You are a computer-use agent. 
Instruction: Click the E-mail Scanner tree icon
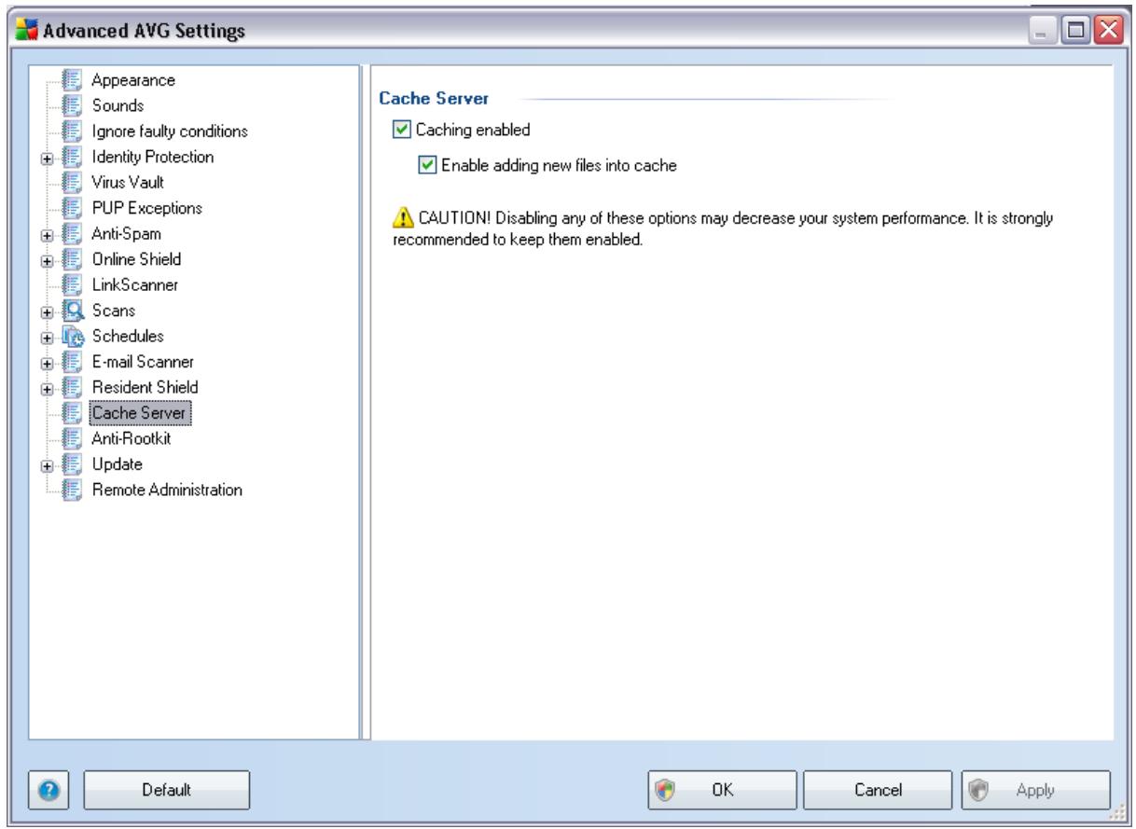(72, 360)
